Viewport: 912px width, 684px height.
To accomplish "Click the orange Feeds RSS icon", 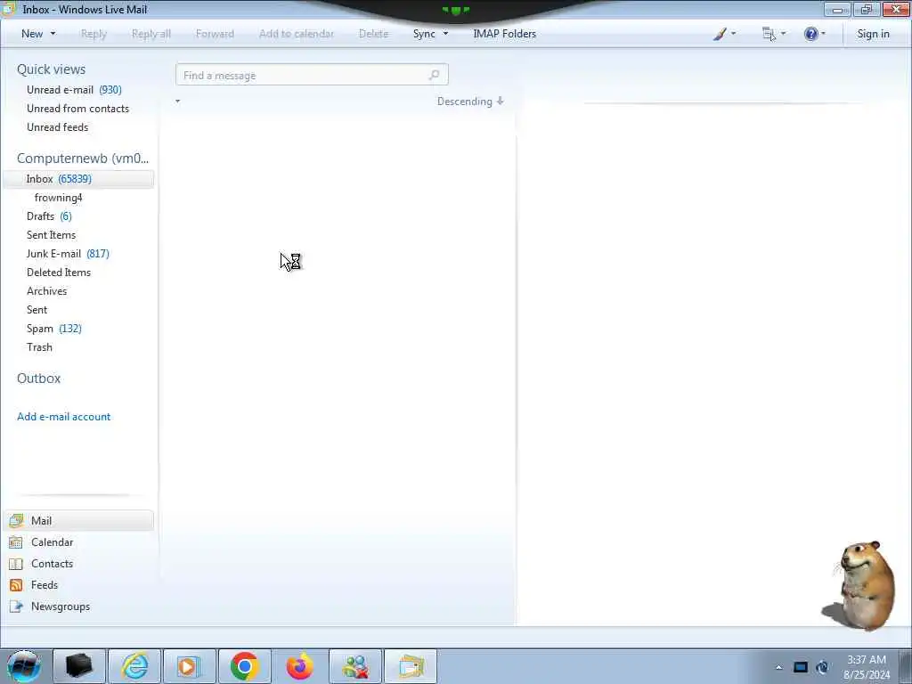I will [16, 585].
